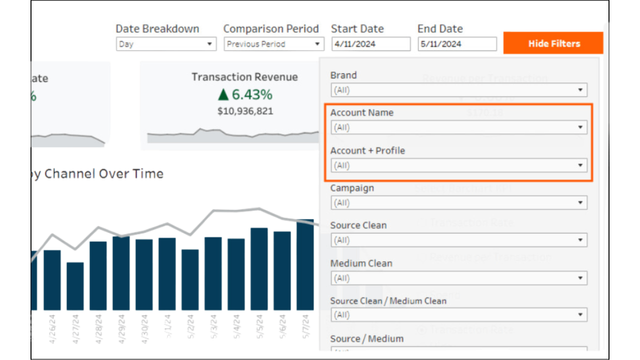Click the $10,936,821 revenue value
The height and width of the screenshot is (360, 640).
245,111
